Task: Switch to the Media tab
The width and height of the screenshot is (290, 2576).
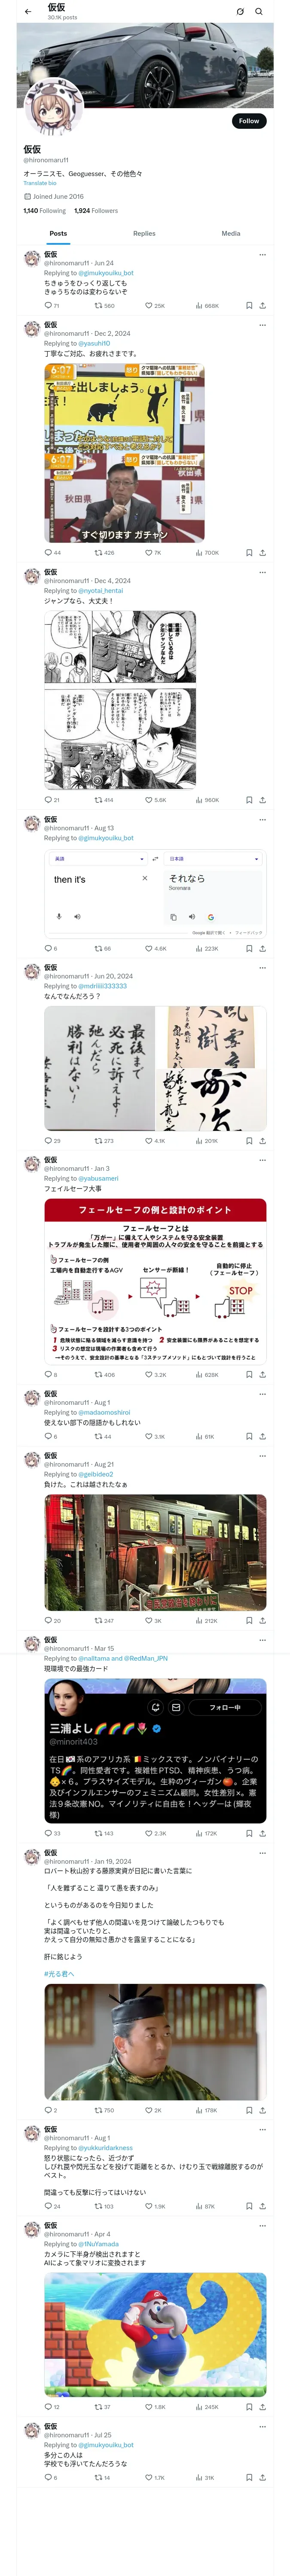Action: [231, 233]
